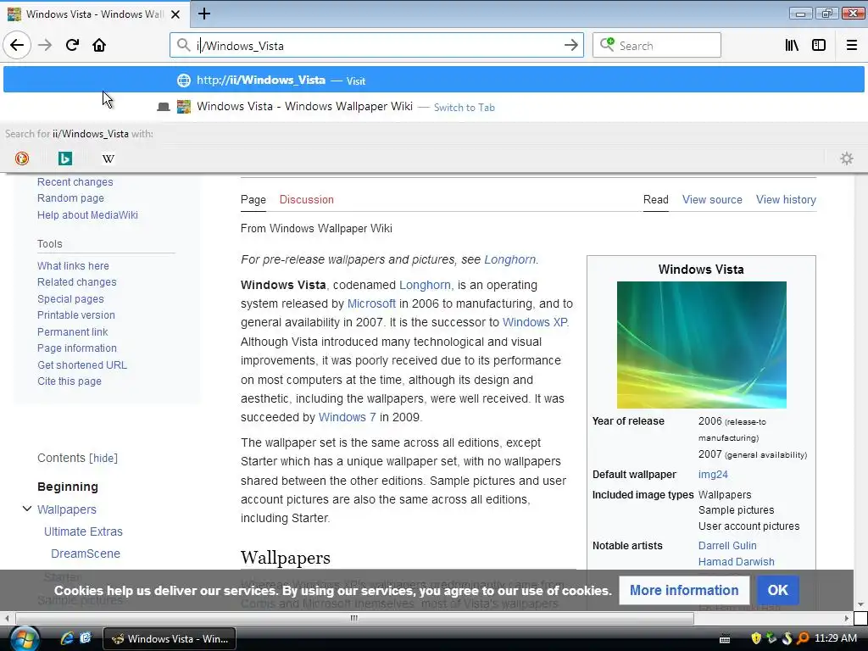
Task: Click the second quick launch icon
Action: 86,638
